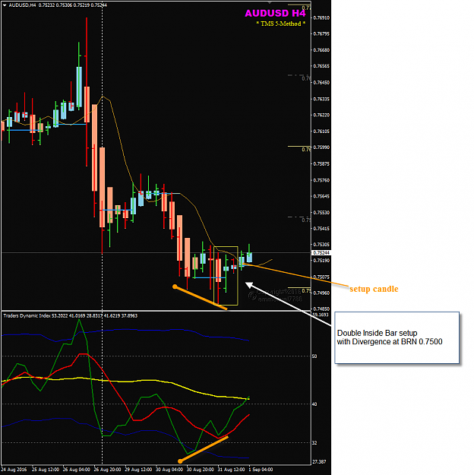Click the 0.75415 price axis label

pyautogui.click(x=321, y=229)
